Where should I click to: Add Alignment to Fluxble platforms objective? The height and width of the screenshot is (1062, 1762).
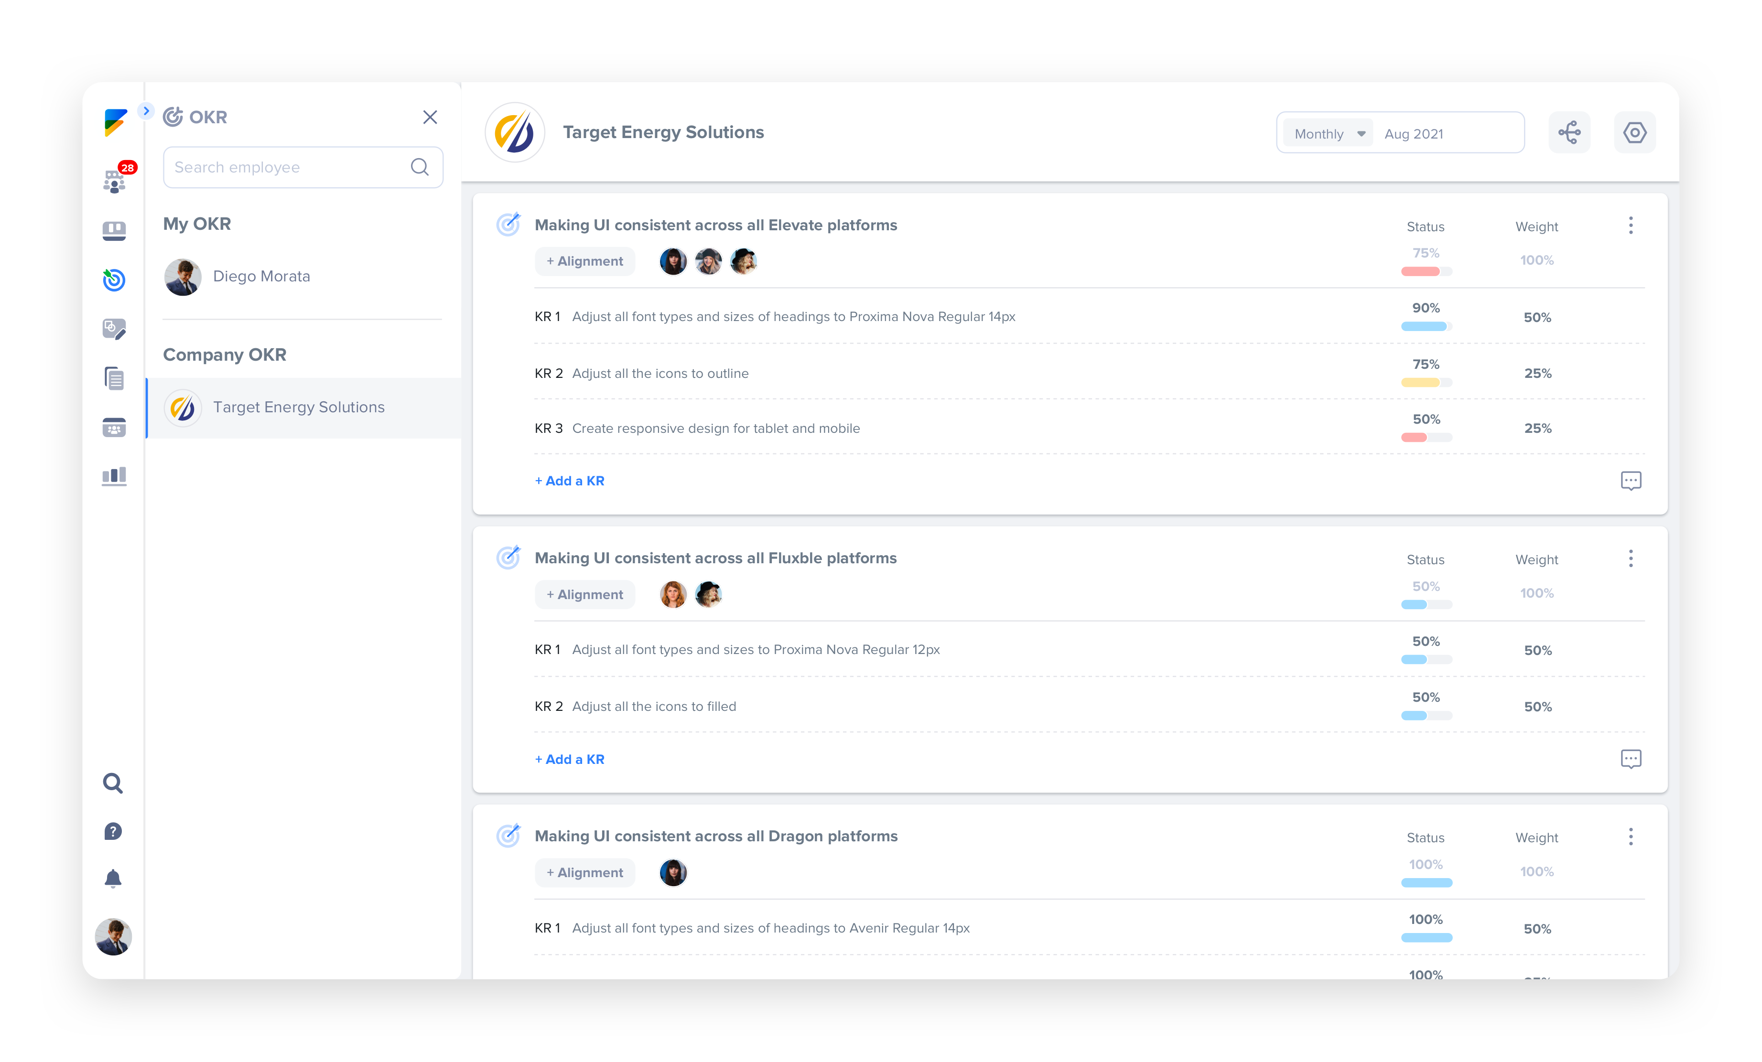click(x=585, y=595)
